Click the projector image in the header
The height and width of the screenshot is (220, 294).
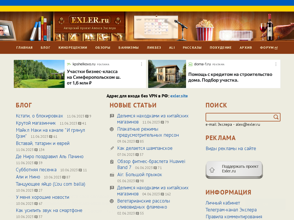click(x=236, y=36)
